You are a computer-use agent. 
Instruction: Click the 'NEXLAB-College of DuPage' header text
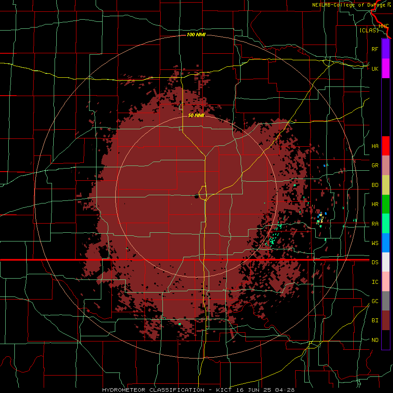point(349,5)
